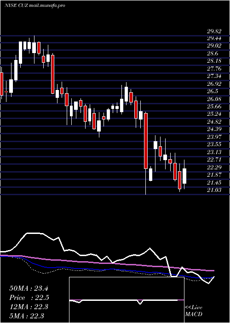The width and height of the screenshot is (230, 323).
Task: Click the 28.18 price axis label
Action: [x=214, y=61]
